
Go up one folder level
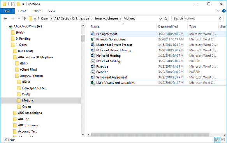tap(24, 19)
